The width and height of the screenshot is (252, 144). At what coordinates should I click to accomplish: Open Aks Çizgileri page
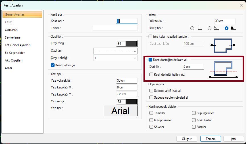click(14, 60)
